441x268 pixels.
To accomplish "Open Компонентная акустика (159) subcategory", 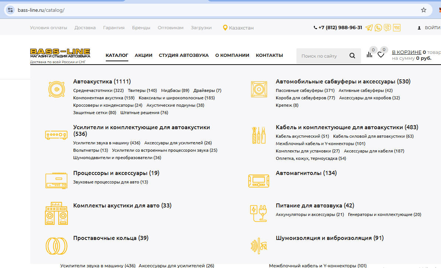I will 104,98.
